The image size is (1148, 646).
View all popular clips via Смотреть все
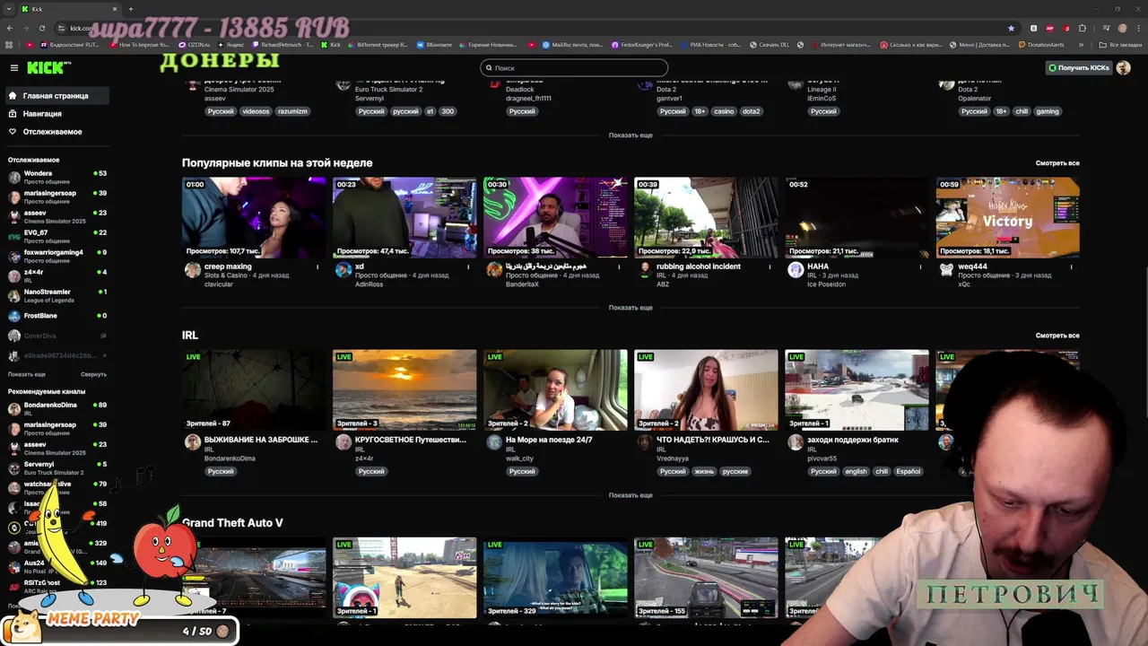(x=1057, y=163)
